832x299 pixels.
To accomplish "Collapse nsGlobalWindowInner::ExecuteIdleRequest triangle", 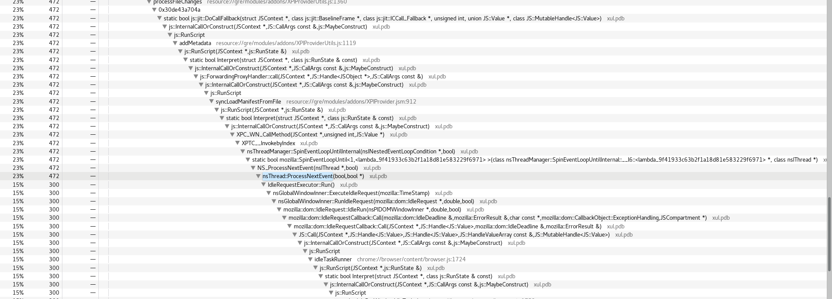I will click(269, 193).
